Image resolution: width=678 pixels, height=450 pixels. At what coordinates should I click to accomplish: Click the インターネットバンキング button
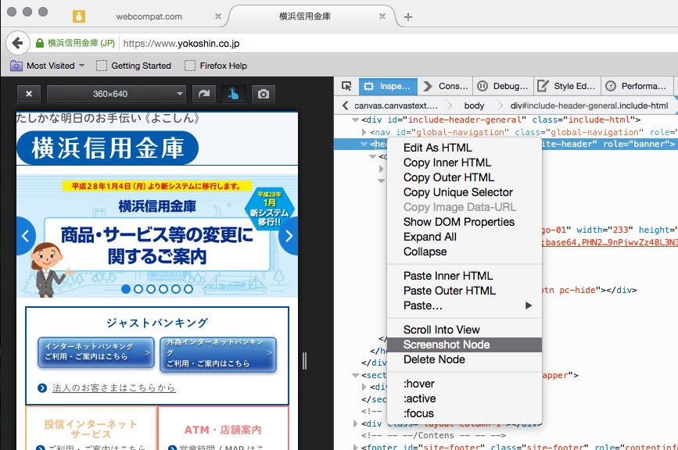(x=96, y=352)
